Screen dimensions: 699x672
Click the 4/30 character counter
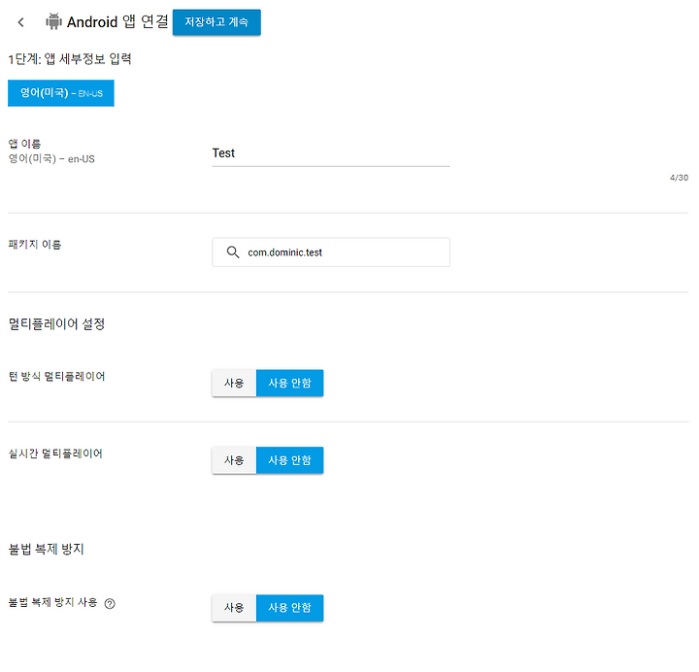tap(679, 178)
